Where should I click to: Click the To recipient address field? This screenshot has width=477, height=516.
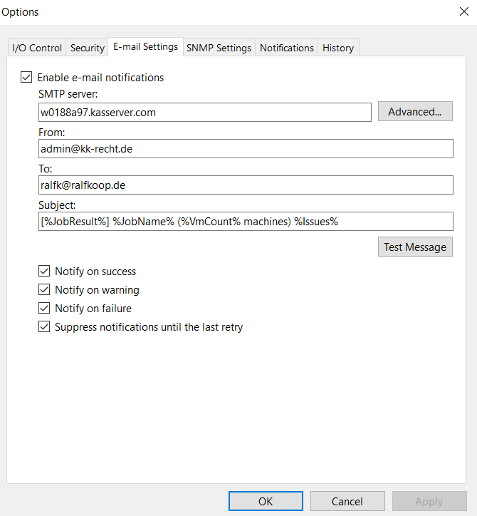tap(246, 185)
